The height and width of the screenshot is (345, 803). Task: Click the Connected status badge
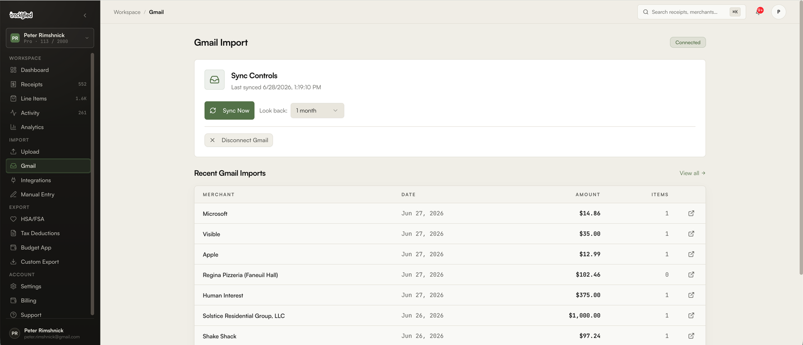(x=688, y=42)
